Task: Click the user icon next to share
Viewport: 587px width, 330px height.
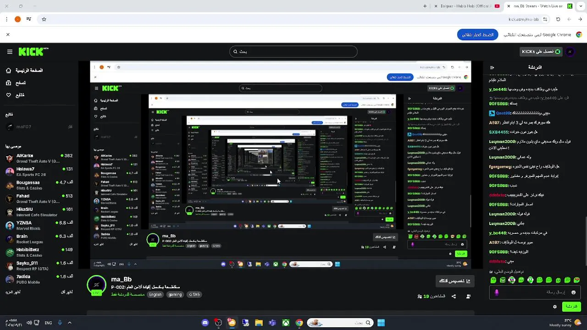Action: pyautogui.click(x=468, y=297)
